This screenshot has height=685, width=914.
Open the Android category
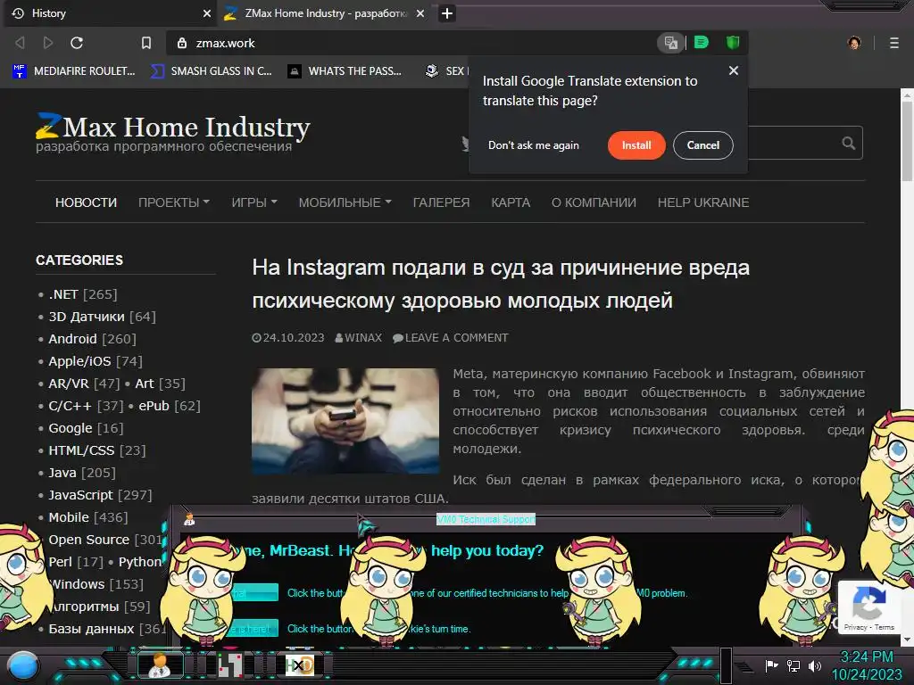(72, 338)
